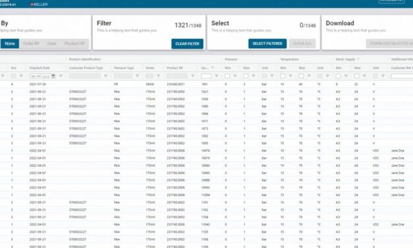Sort by the Customer Product Type column header

(x=86, y=68)
